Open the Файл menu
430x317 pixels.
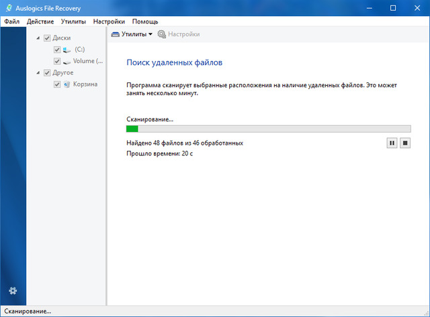tap(11, 21)
